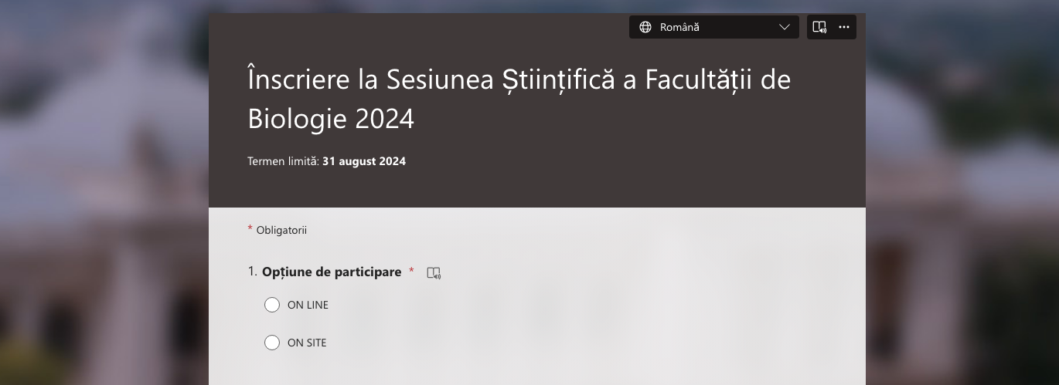The width and height of the screenshot is (1059, 385).
Task: Click the ON LINE option label
Action: coord(308,305)
